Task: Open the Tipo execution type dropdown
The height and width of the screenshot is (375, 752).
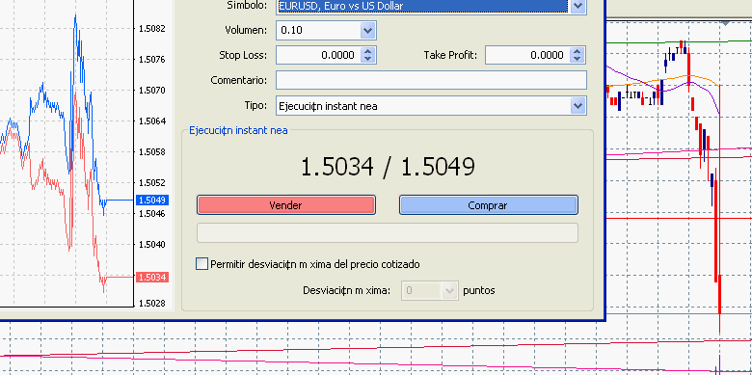Action: tap(431, 106)
